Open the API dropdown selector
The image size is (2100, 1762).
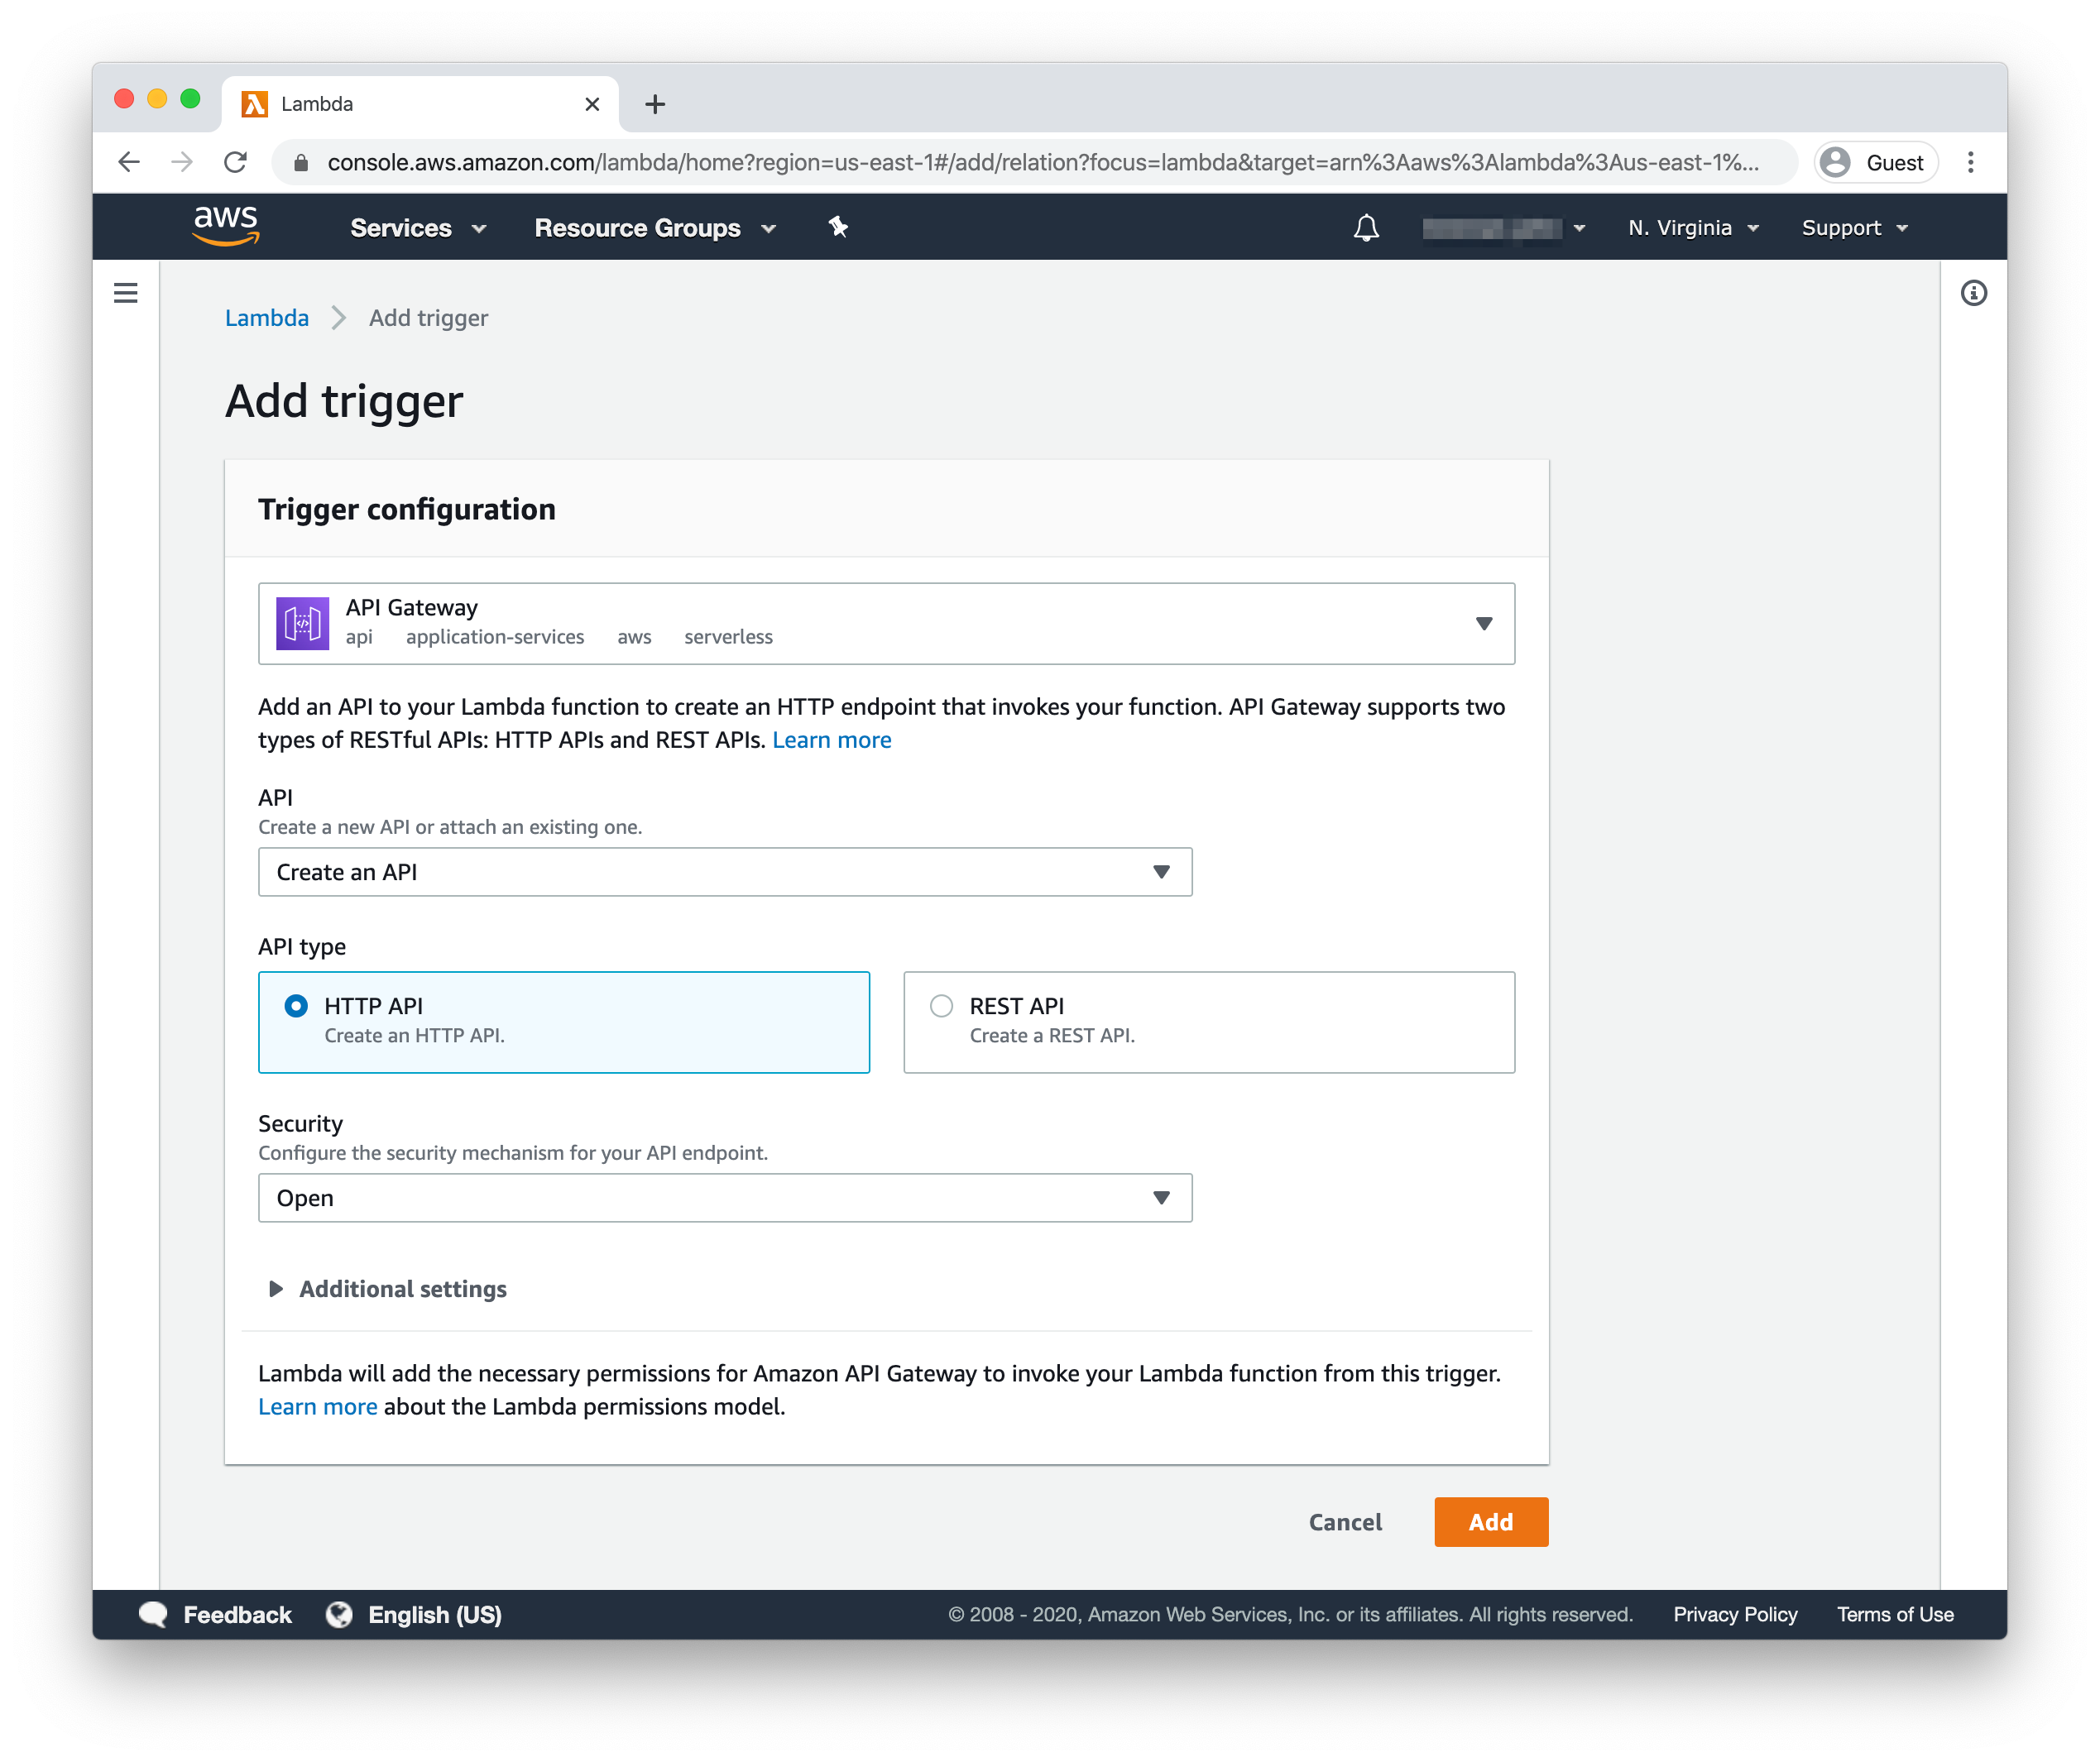[724, 870]
